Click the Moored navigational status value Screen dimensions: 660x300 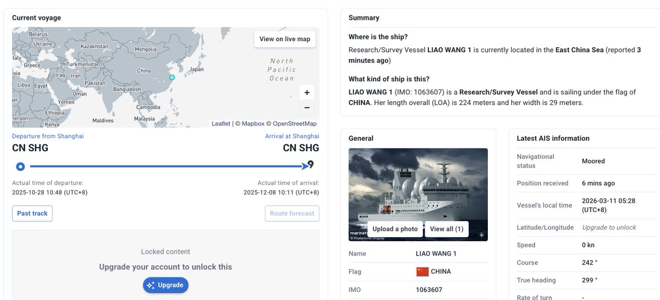(x=593, y=161)
